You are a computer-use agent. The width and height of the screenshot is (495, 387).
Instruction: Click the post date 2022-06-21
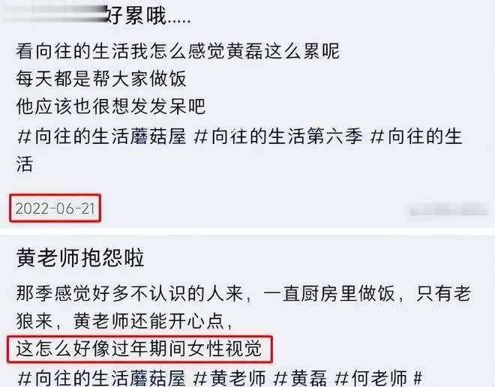point(55,208)
